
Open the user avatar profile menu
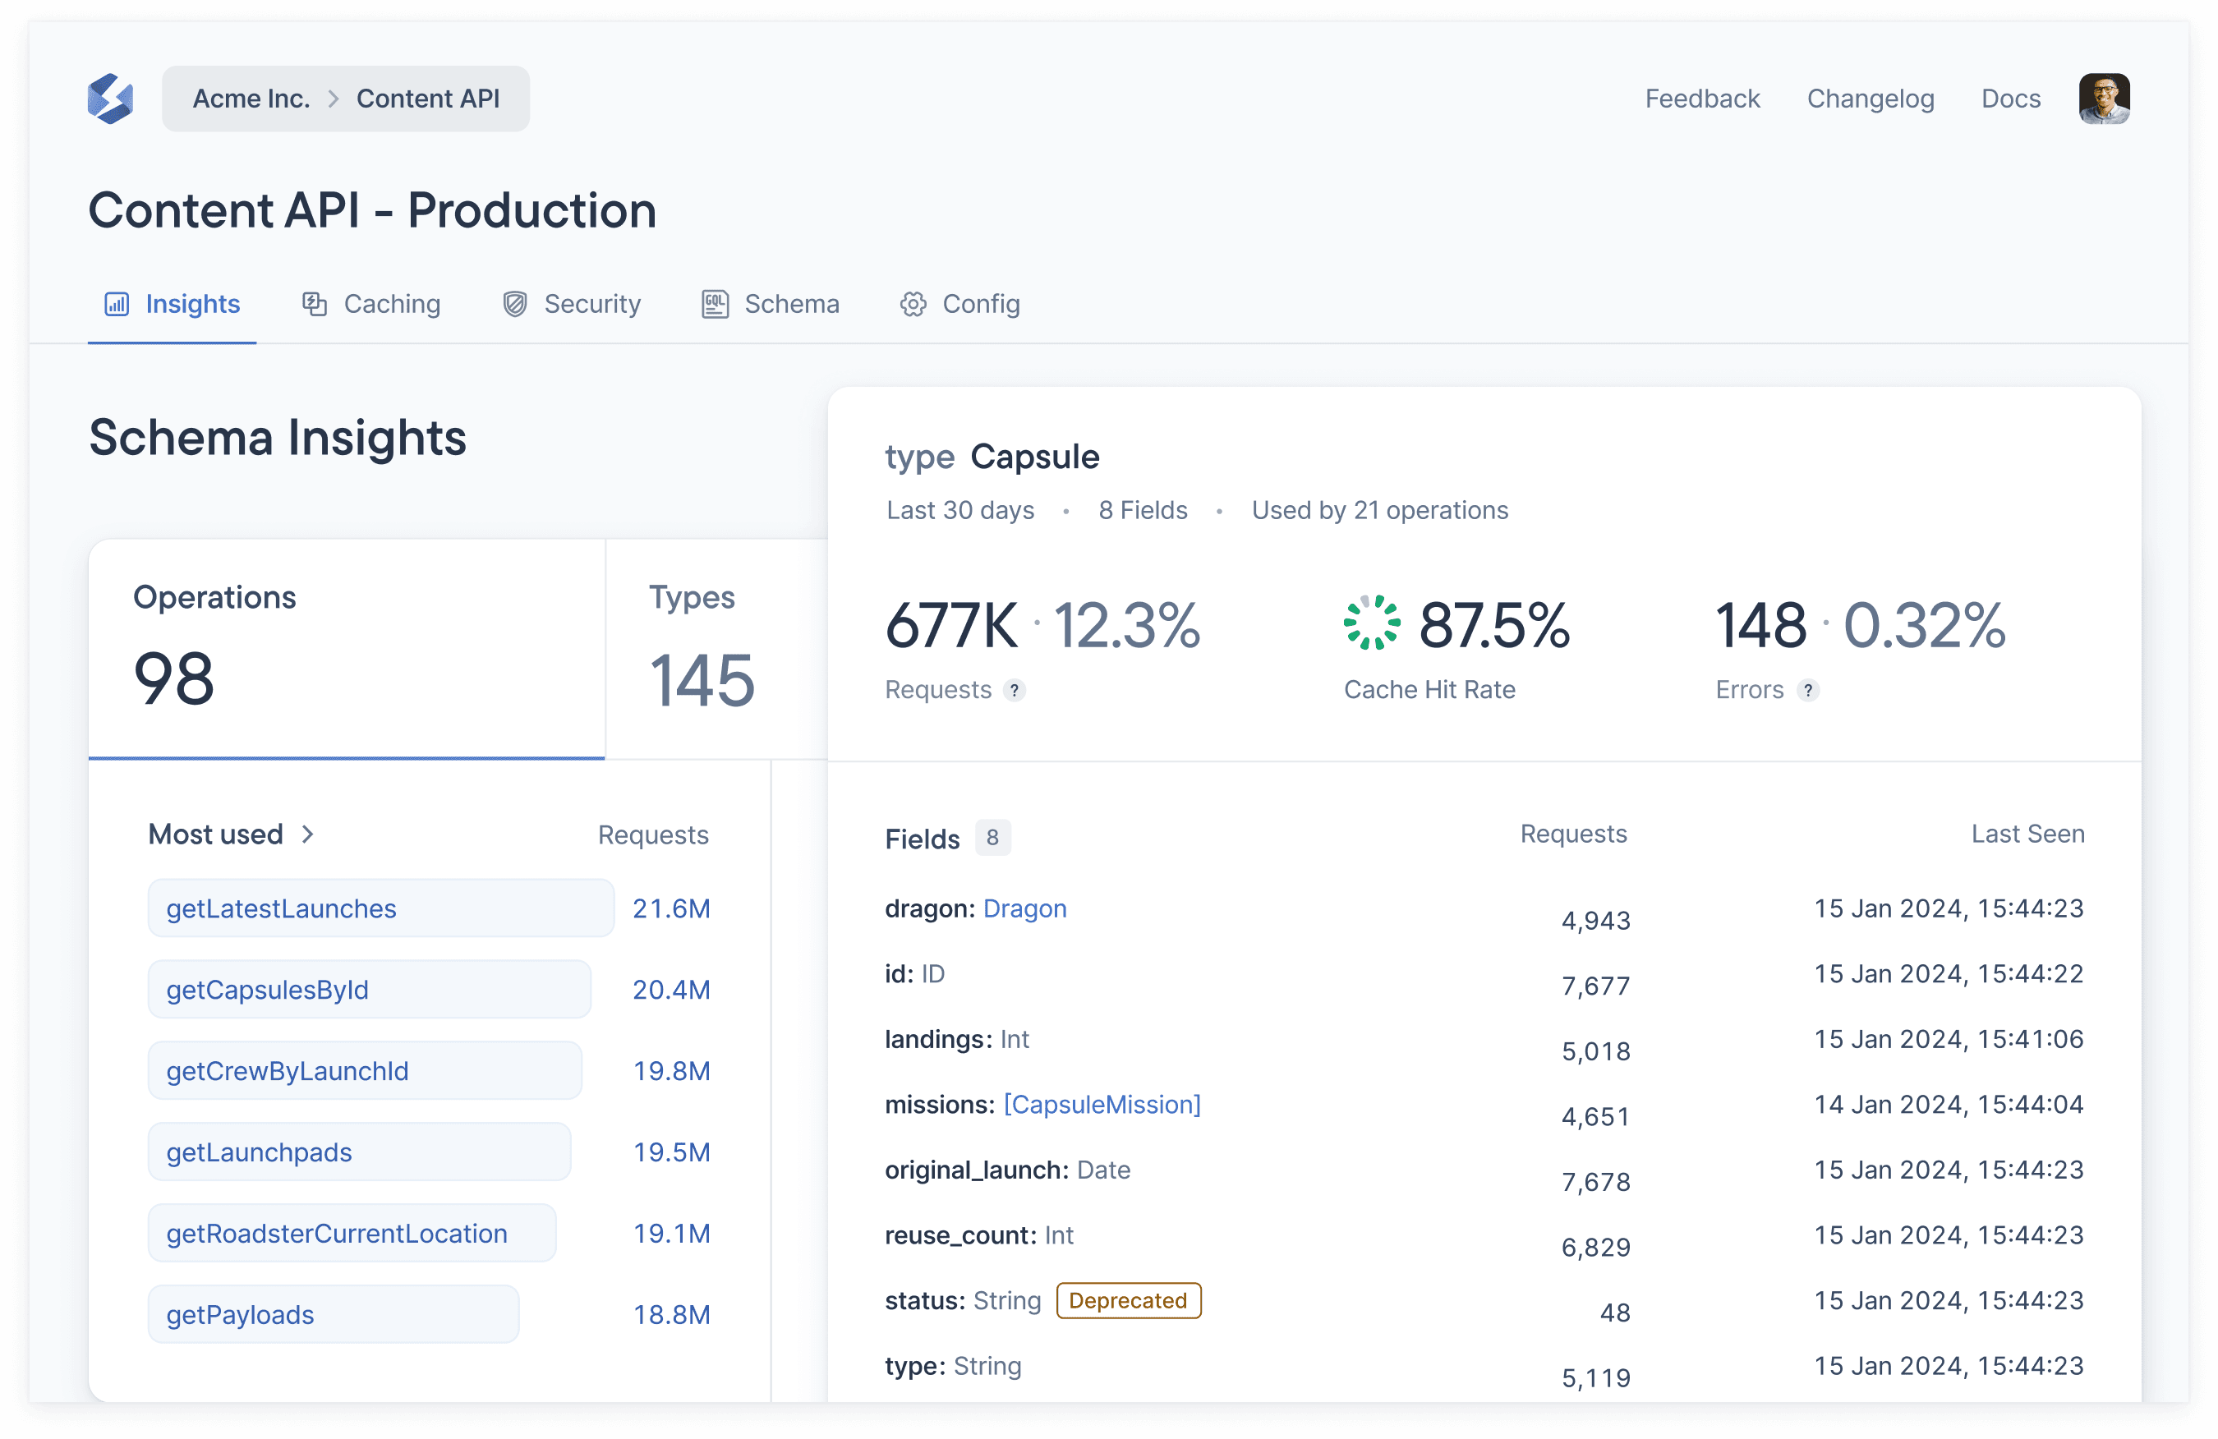[x=2103, y=98]
